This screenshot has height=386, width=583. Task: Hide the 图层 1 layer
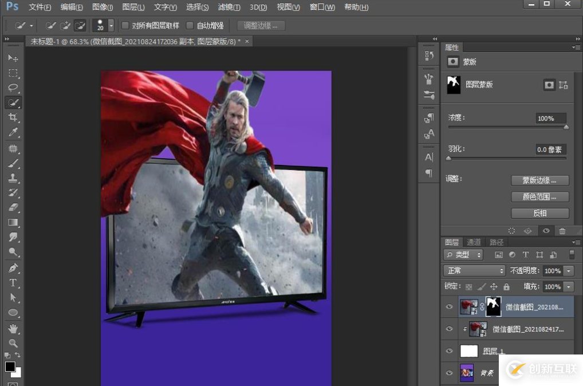[449, 351]
